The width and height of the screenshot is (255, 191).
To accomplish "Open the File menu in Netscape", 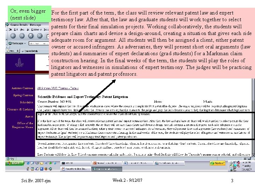I will coord(10,30).
